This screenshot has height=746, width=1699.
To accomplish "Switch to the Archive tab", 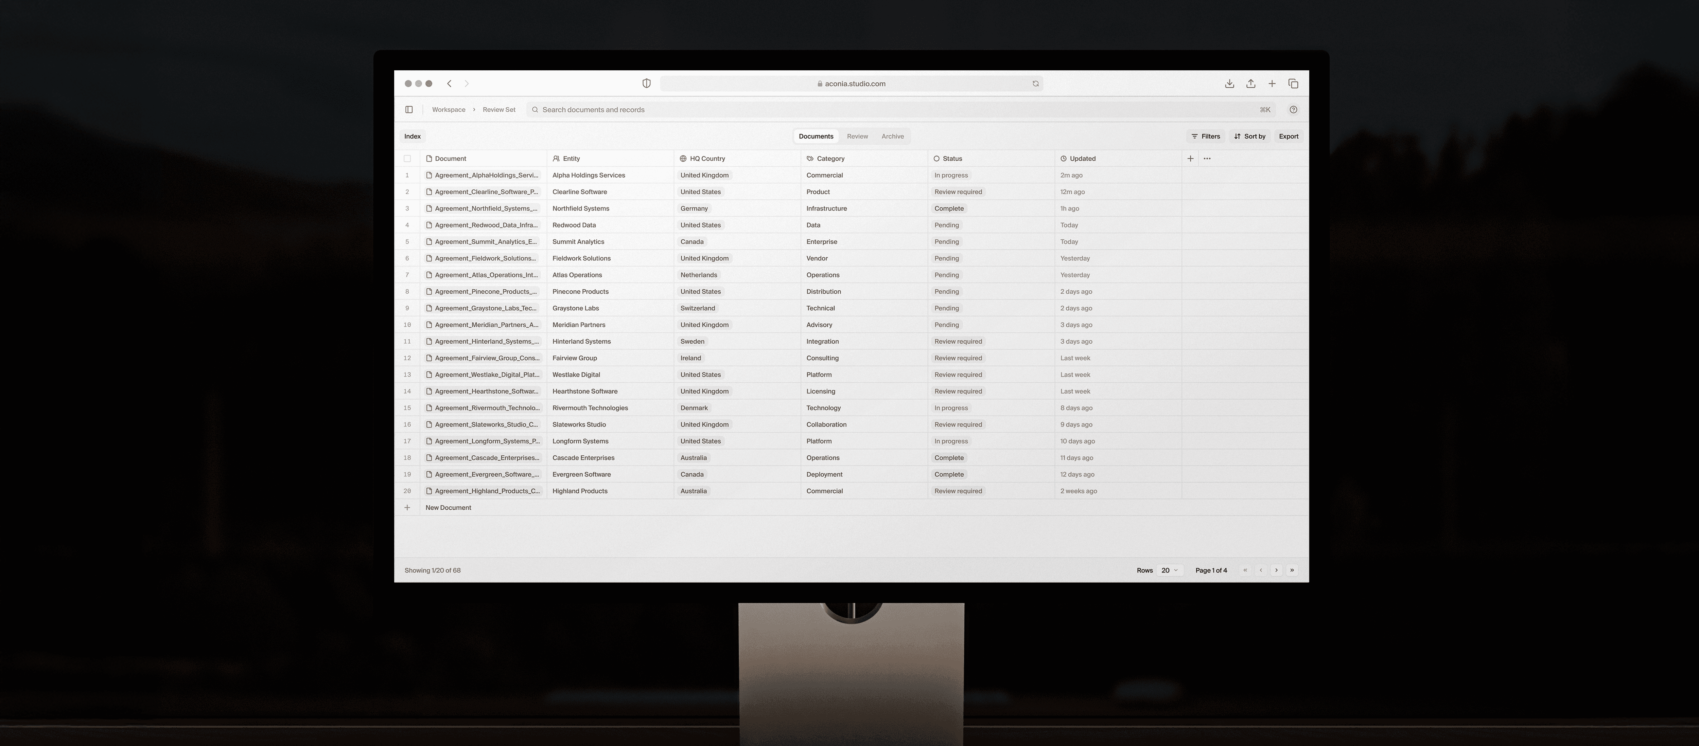I will [x=892, y=137].
